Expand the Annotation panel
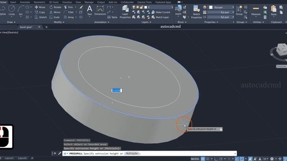 click(x=102, y=22)
